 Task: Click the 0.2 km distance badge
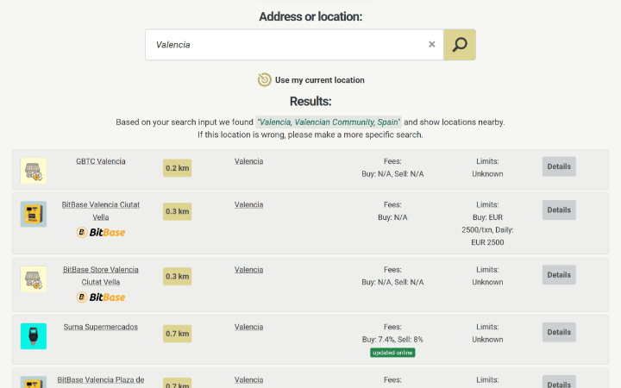[177, 168]
